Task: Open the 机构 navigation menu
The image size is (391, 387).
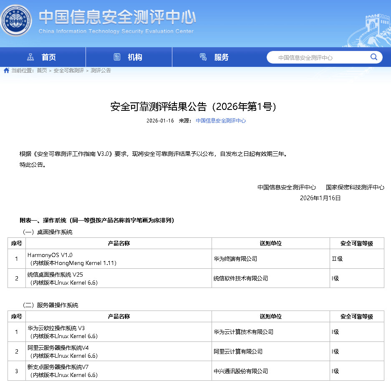Action: tap(134, 57)
